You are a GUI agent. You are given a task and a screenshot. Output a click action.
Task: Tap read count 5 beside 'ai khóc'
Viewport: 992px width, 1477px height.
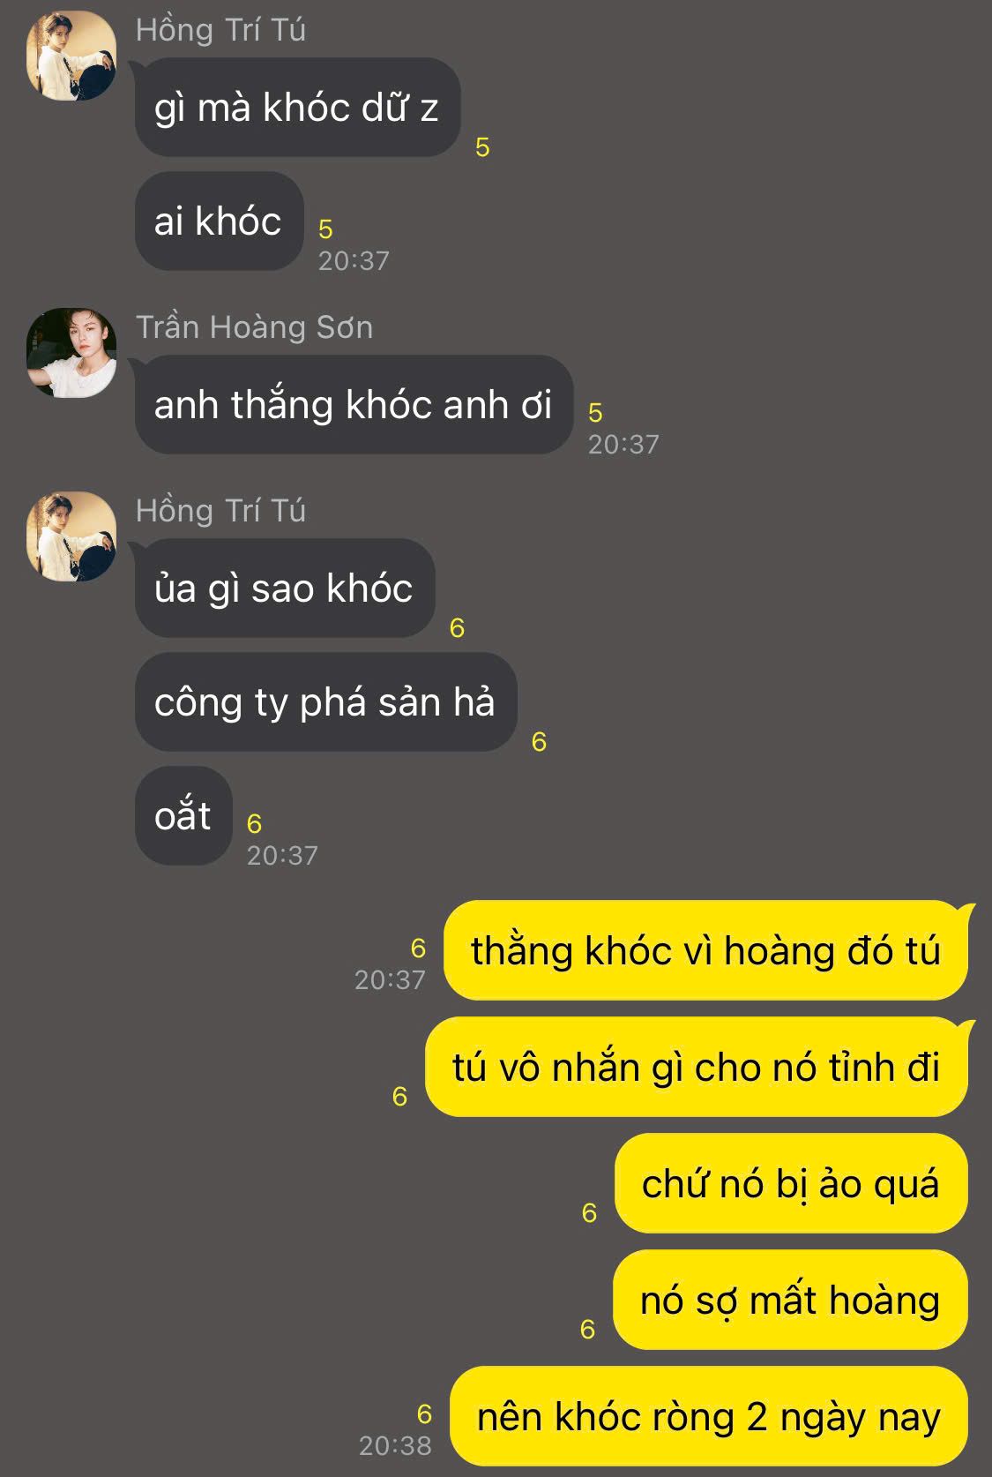pos(325,229)
